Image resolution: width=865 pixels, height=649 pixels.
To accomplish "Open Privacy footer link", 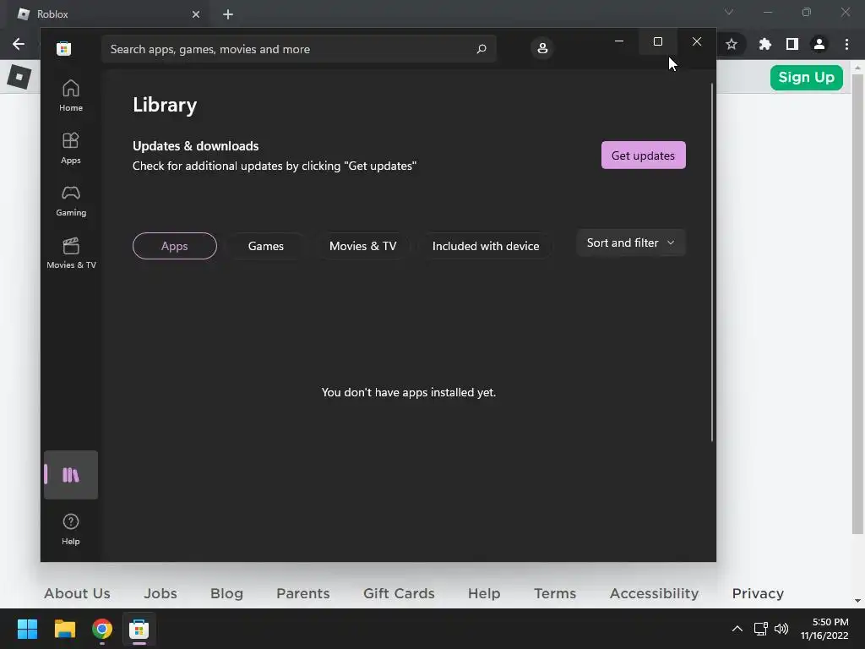I will [x=758, y=593].
